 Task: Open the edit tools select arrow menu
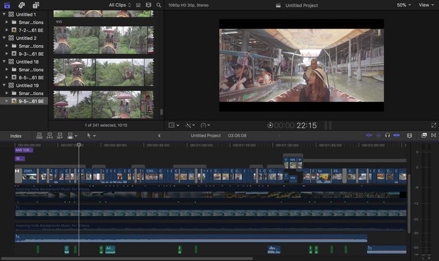(x=91, y=135)
